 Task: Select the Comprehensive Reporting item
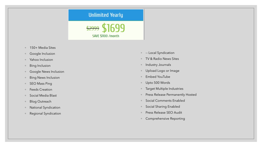pyautogui.click(x=165, y=119)
